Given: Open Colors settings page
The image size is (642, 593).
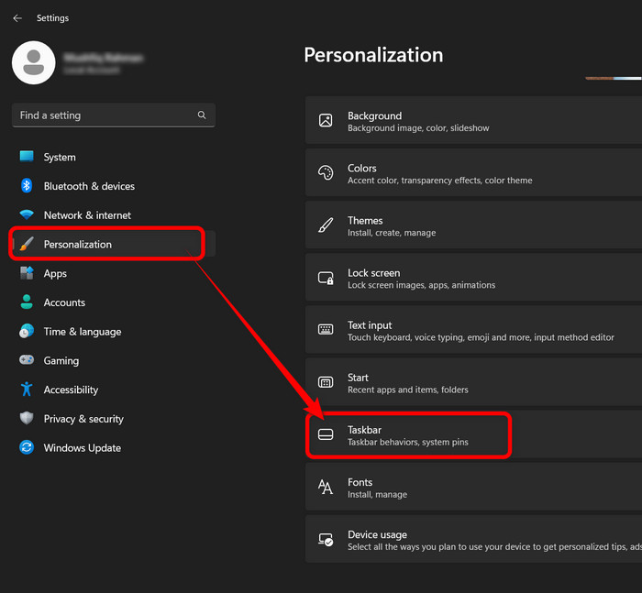Looking at the screenshot, I should [473, 172].
